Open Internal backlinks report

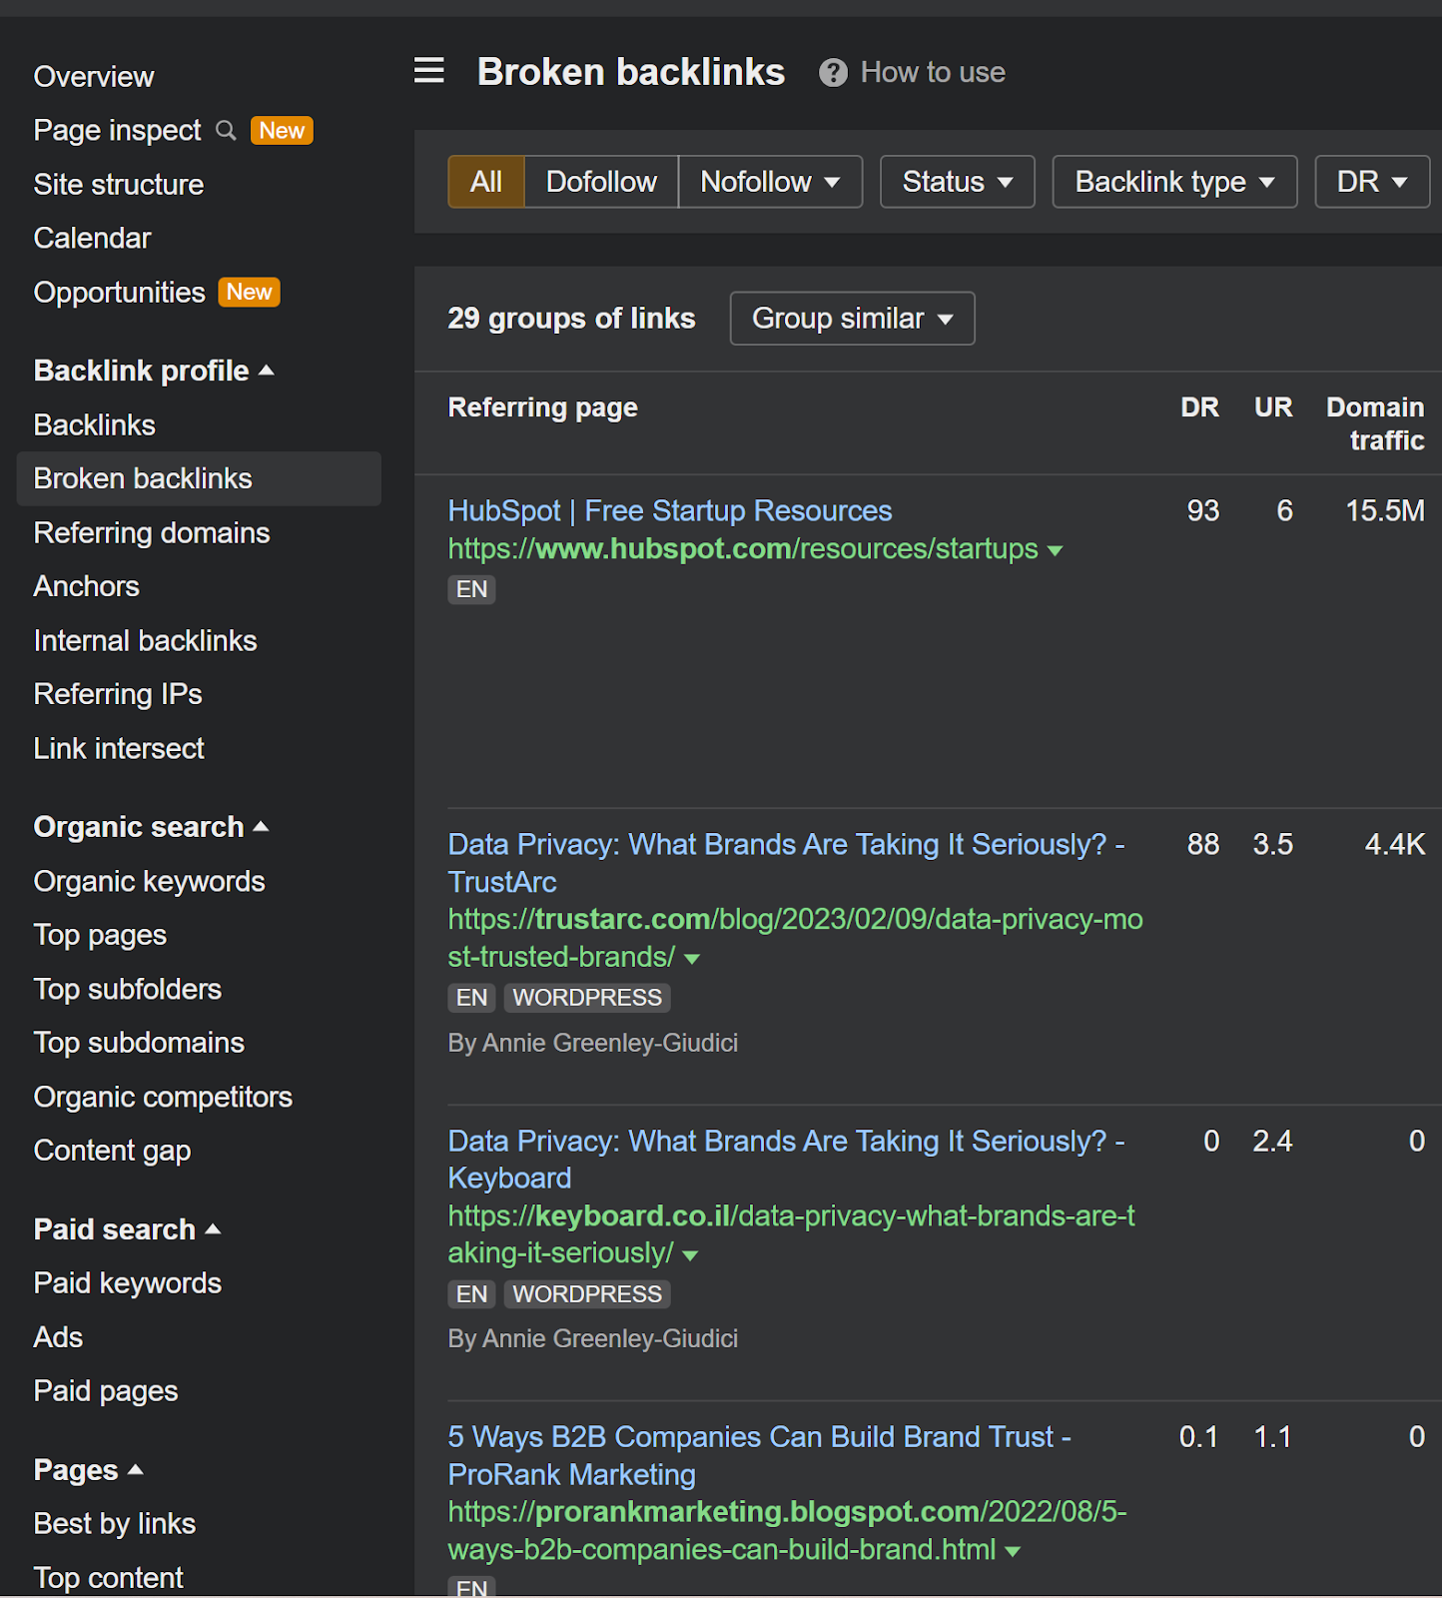[x=146, y=641]
